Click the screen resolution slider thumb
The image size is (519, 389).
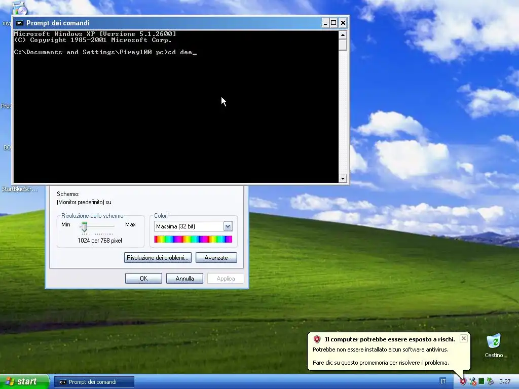[84, 226]
